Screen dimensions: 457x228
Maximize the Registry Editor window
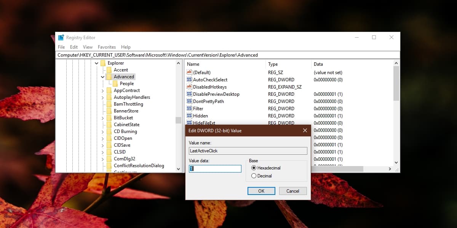pos(374,37)
